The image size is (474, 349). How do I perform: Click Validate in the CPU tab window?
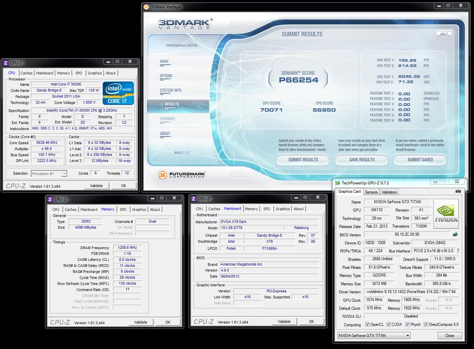point(96,186)
